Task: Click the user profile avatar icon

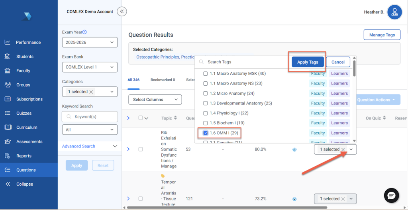Action: 394,12
